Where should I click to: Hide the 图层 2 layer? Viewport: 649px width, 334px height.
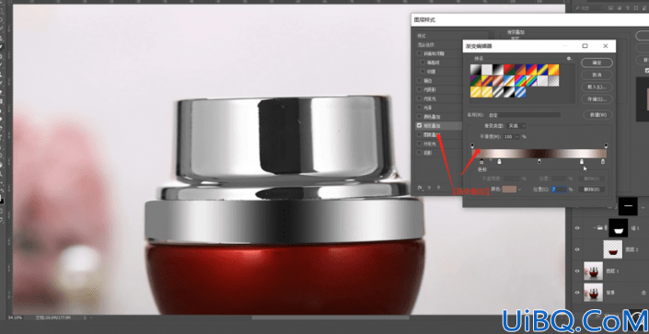click(x=577, y=249)
